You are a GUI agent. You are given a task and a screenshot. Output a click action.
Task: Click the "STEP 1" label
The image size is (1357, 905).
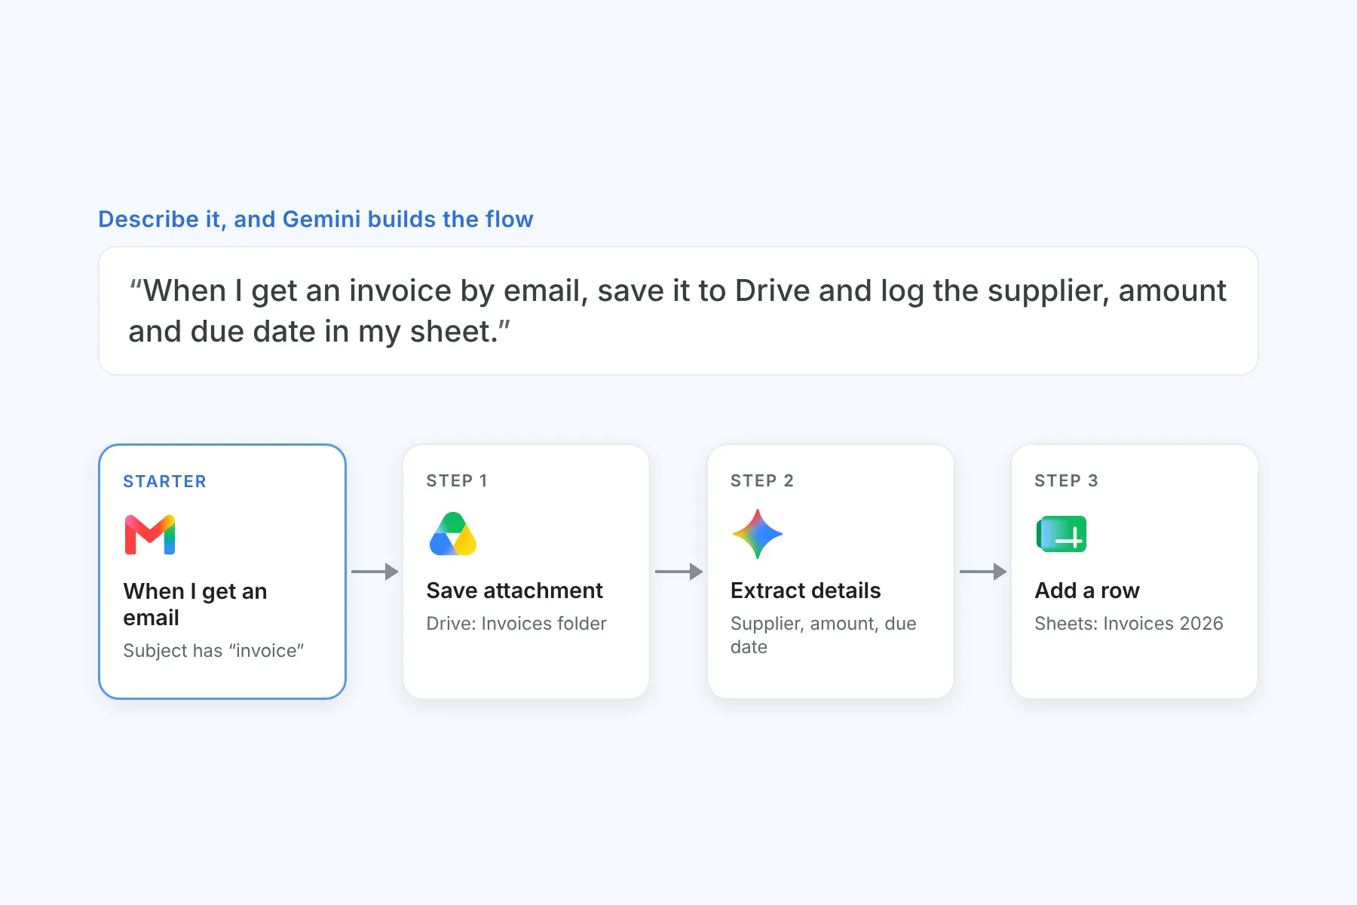(457, 480)
